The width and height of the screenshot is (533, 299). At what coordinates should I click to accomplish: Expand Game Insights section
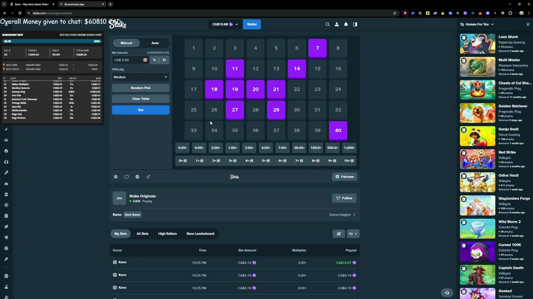342,215
